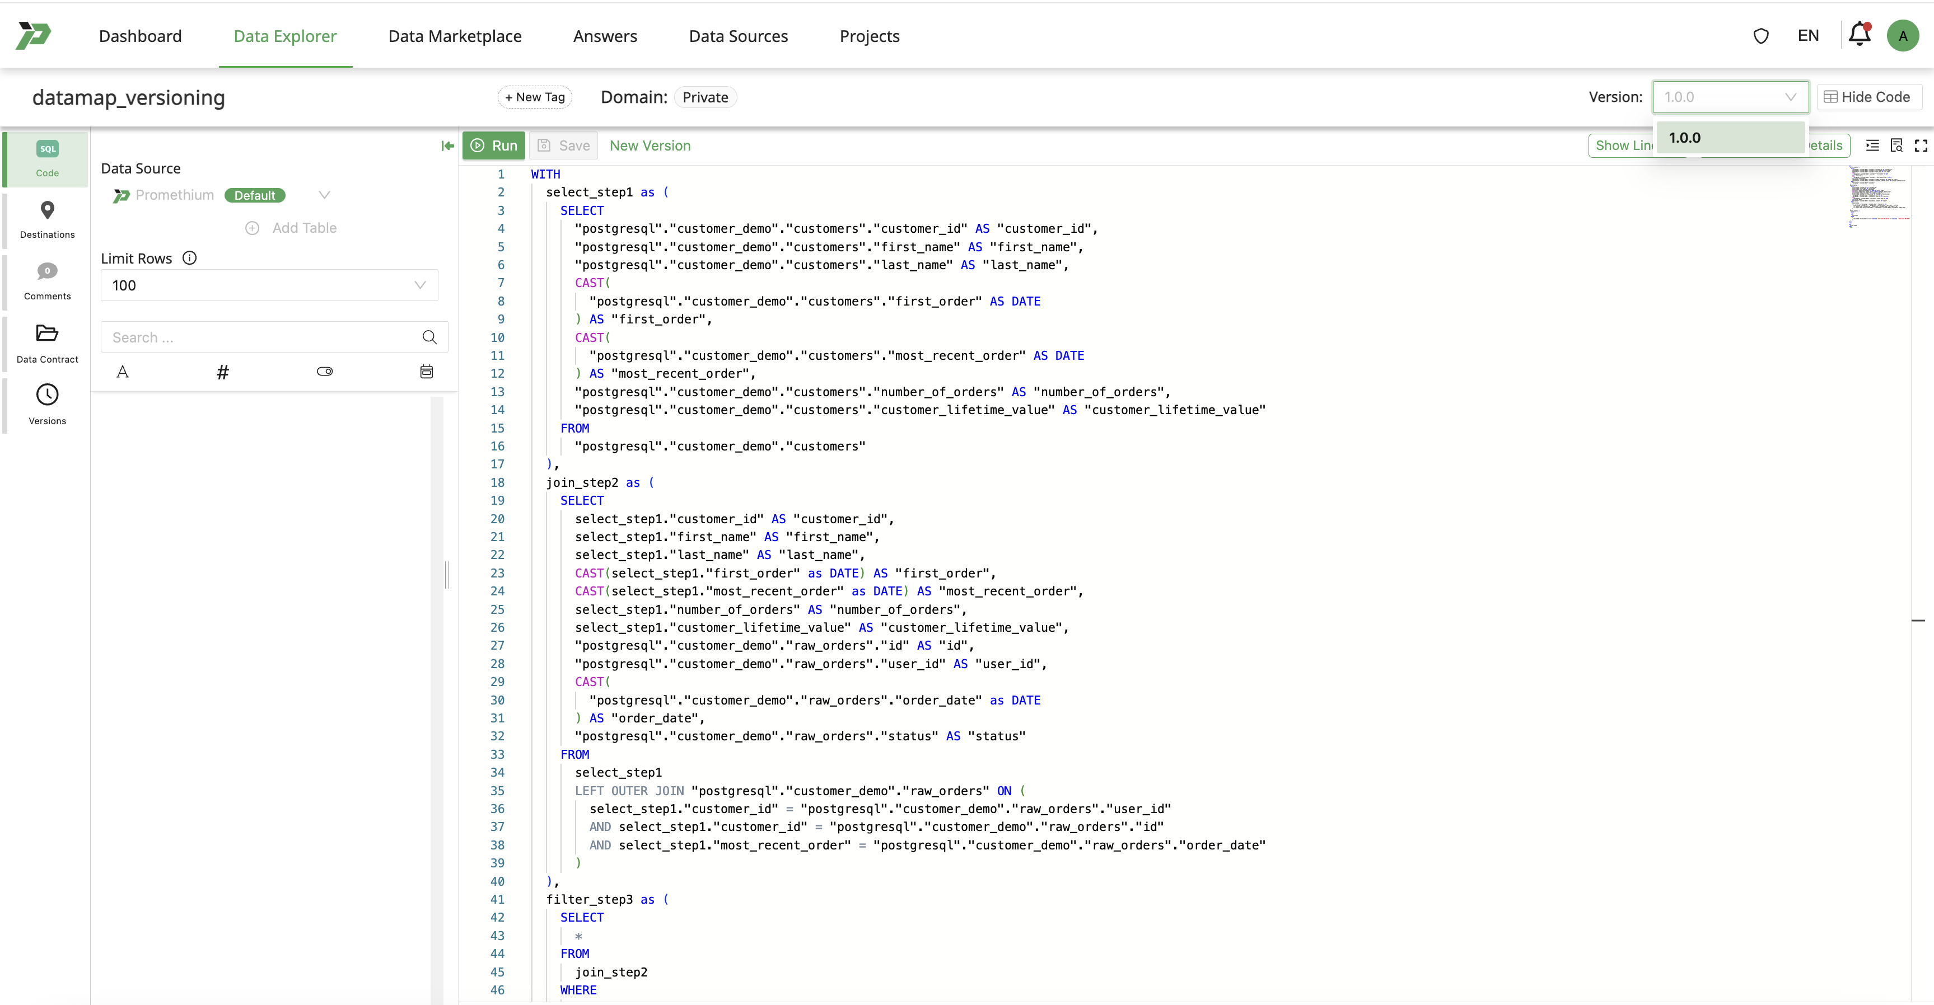Click the New Version link
This screenshot has width=1934, height=1005.
click(650, 145)
